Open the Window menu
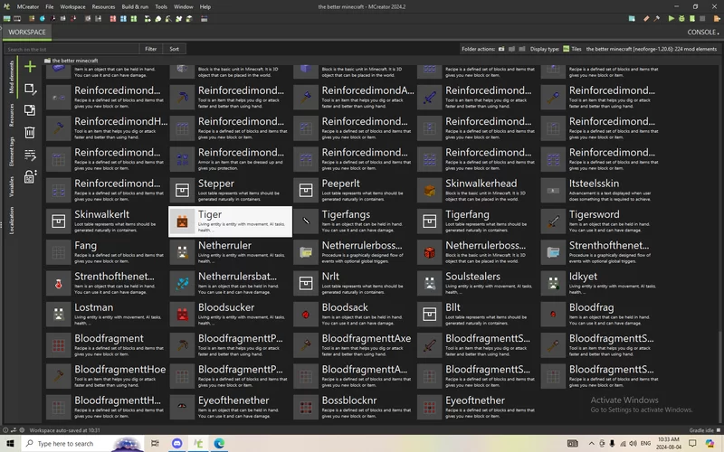The width and height of the screenshot is (724, 452). point(184,7)
